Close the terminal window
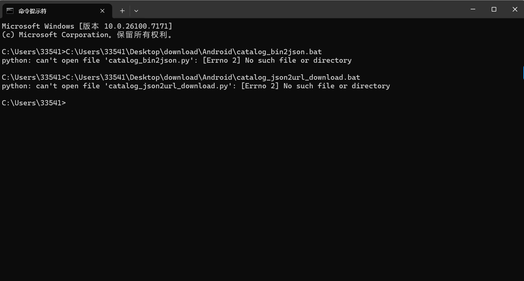This screenshot has height=281, width=524. [x=515, y=9]
